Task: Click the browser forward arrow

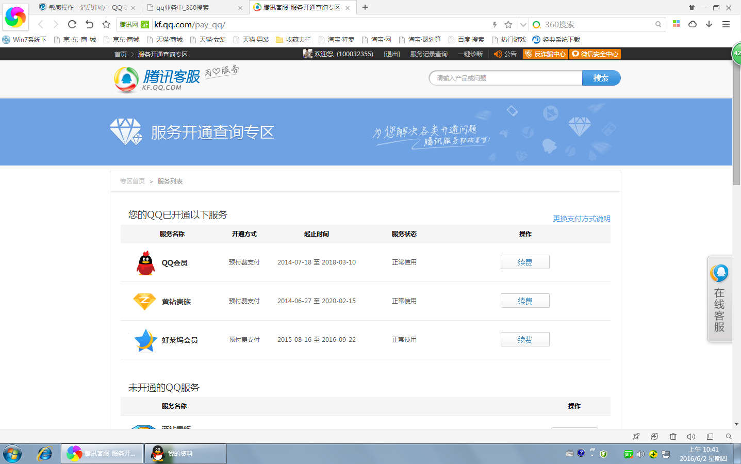Action: (56, 24)
